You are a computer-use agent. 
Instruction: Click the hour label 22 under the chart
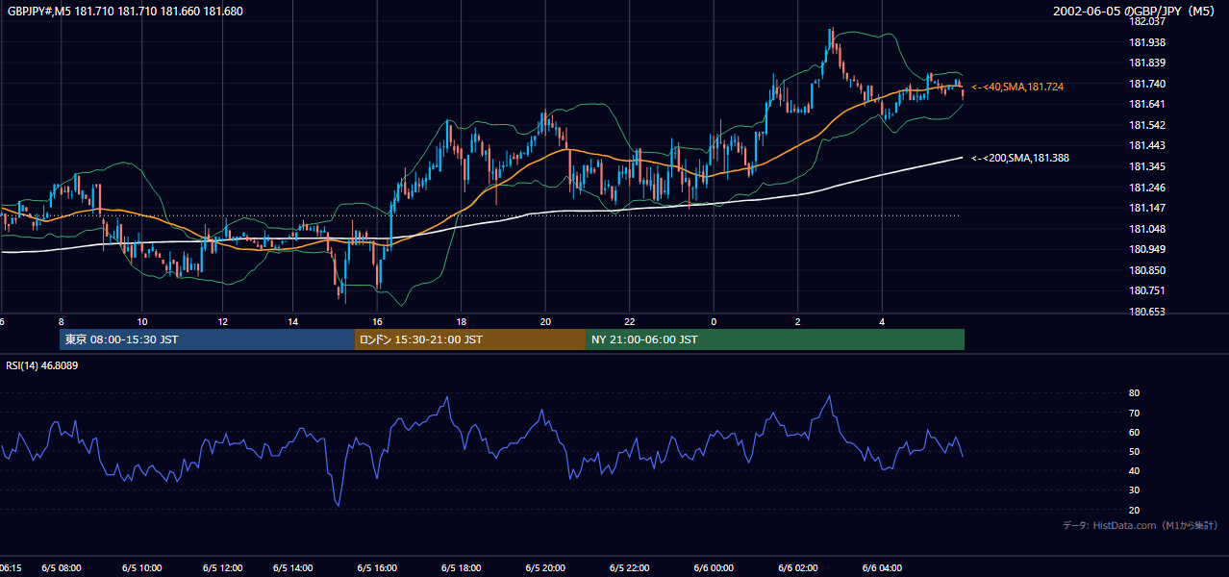[630, 321]
